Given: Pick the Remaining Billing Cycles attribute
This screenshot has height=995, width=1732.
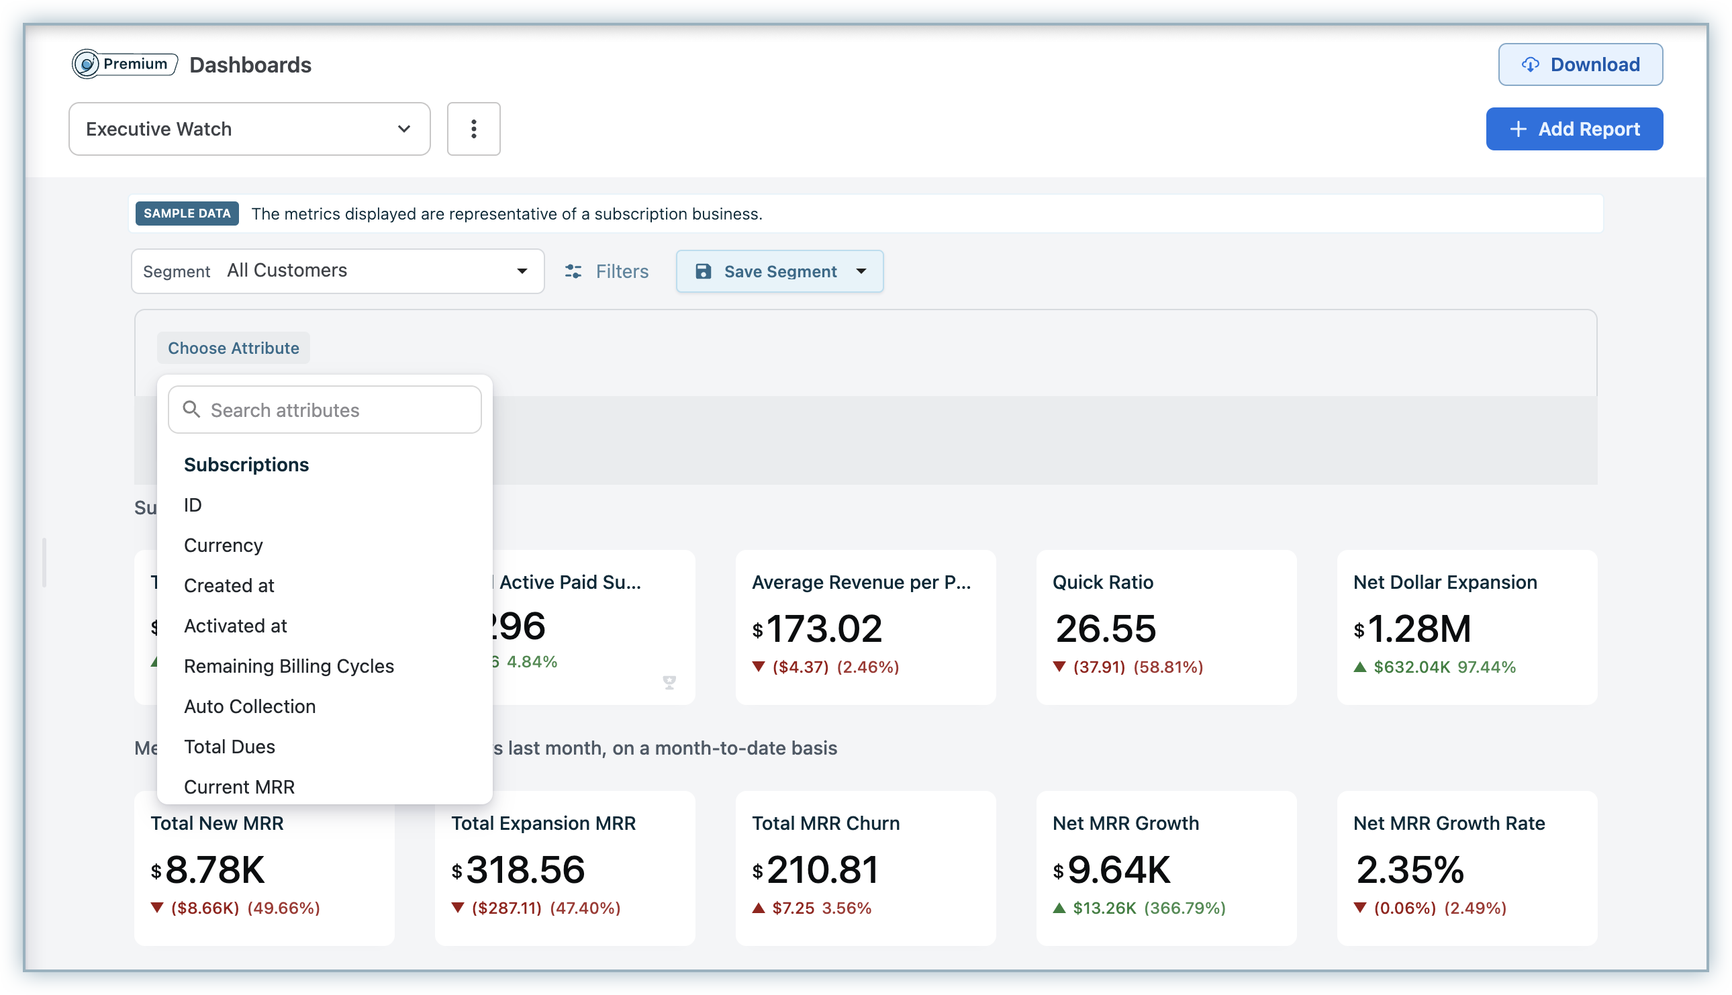Looking at the screenshot, I should click(x=289, y=666).
